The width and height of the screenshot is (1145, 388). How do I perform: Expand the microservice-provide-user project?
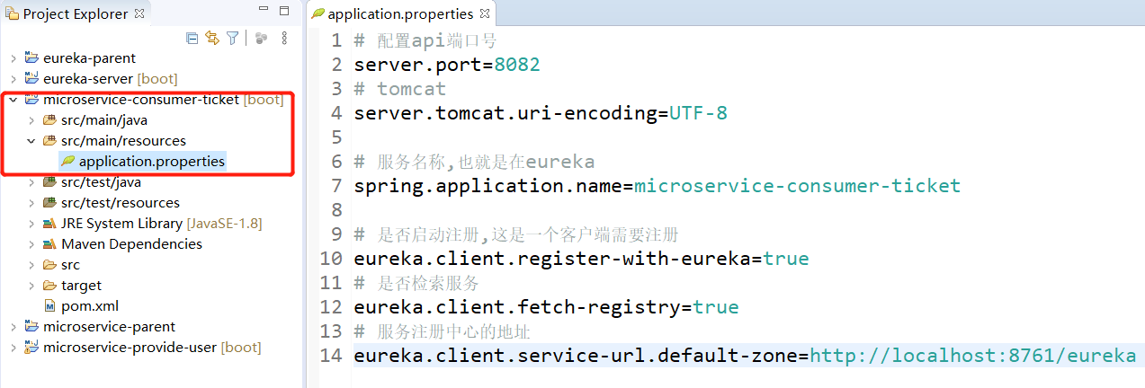click(13, 348)
